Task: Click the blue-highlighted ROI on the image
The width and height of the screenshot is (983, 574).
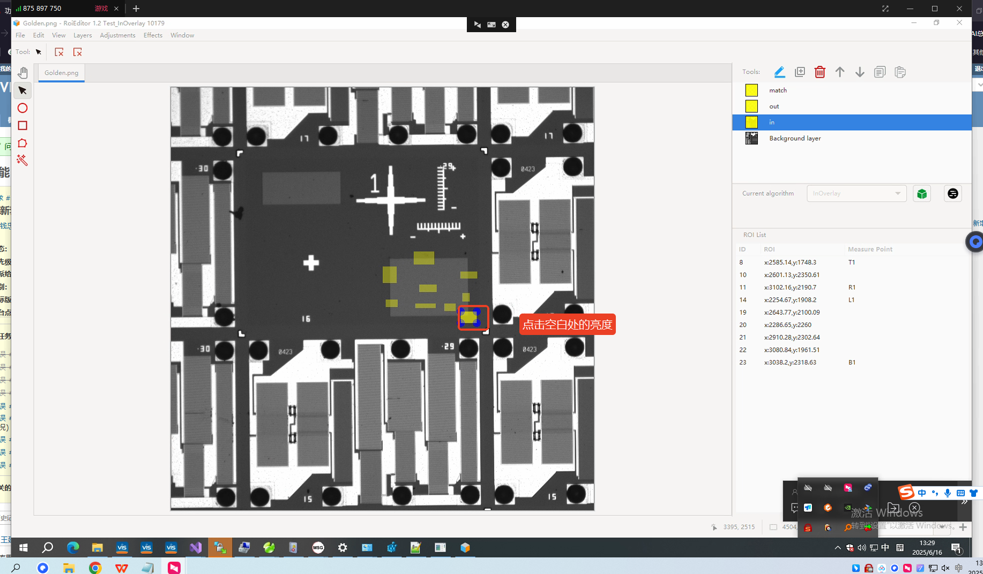Action: (x=470, y=317)
